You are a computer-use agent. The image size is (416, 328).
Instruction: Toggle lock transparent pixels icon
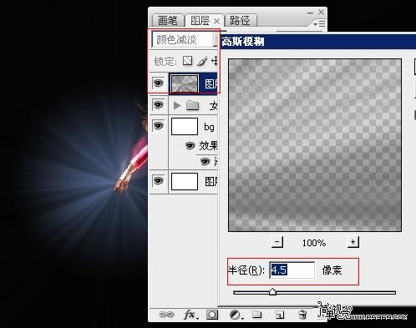(x=187, y=61)
